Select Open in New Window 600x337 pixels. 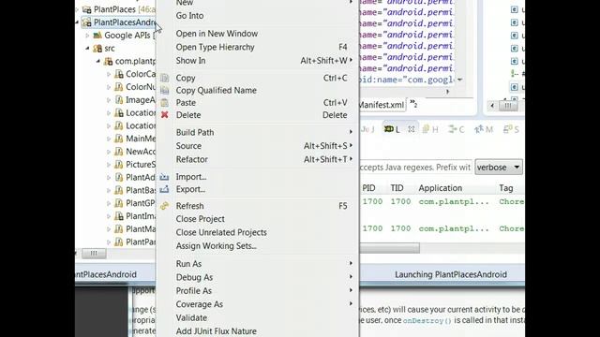pyautogui.click(x=258, y=34)
